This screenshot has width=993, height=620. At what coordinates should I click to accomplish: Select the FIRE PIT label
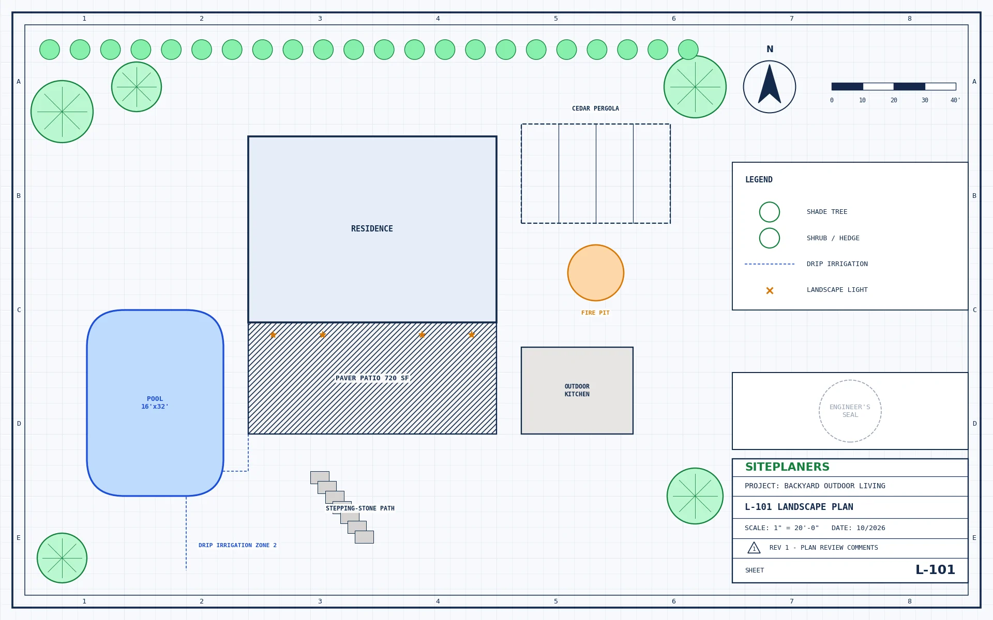[x=595, y=313]
